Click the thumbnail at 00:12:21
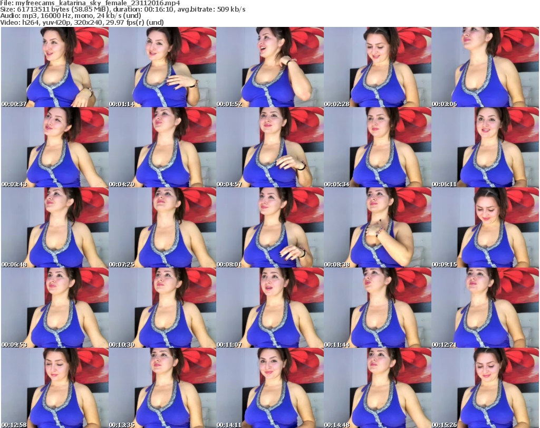Screen dimensions: 540x428 click(485, 308)
